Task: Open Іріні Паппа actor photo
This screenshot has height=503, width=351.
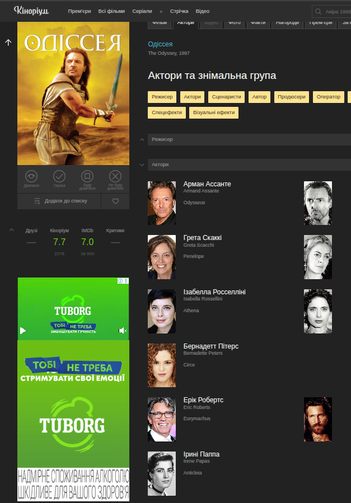Action: coord(162,473)
